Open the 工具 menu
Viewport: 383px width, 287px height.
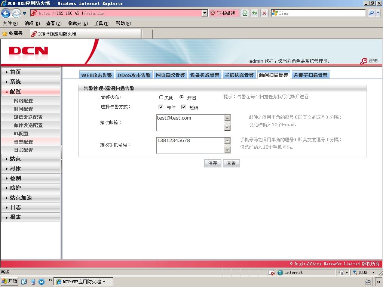[102, 24]
